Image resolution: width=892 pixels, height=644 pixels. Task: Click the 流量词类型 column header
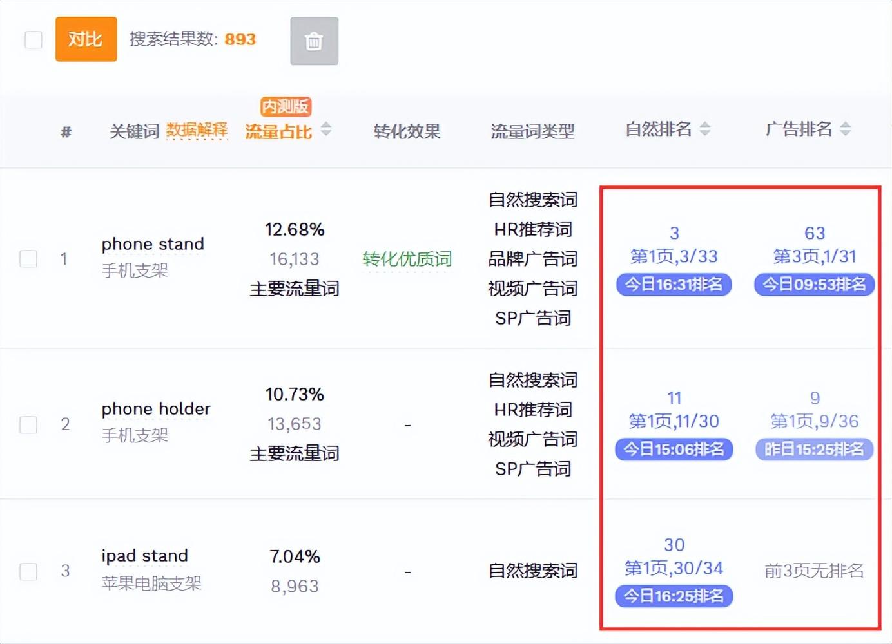[x=533, y=131]
